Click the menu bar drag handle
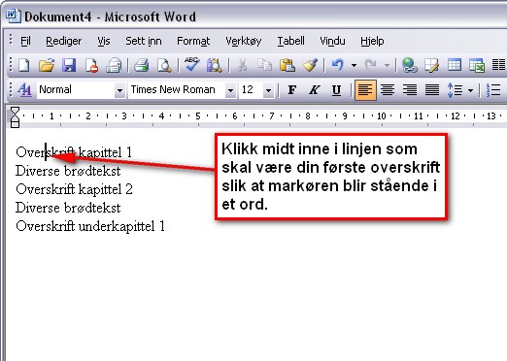Screen dimensions: 507x361 click(11, 40)
